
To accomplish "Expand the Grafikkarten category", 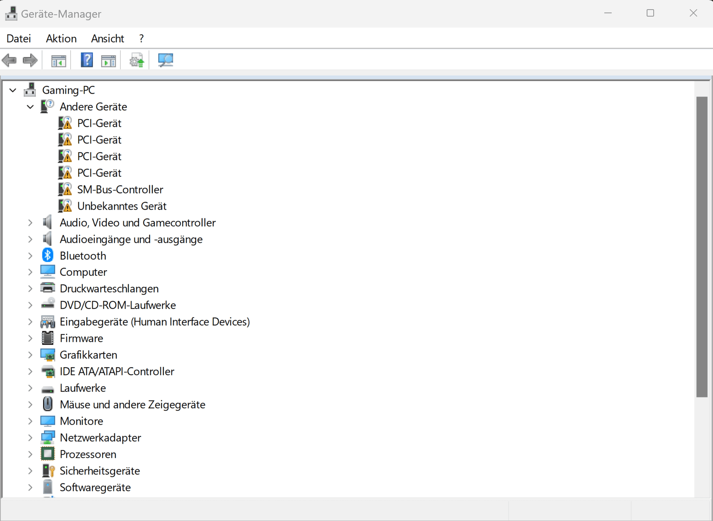I will click(x=30, y=355).
